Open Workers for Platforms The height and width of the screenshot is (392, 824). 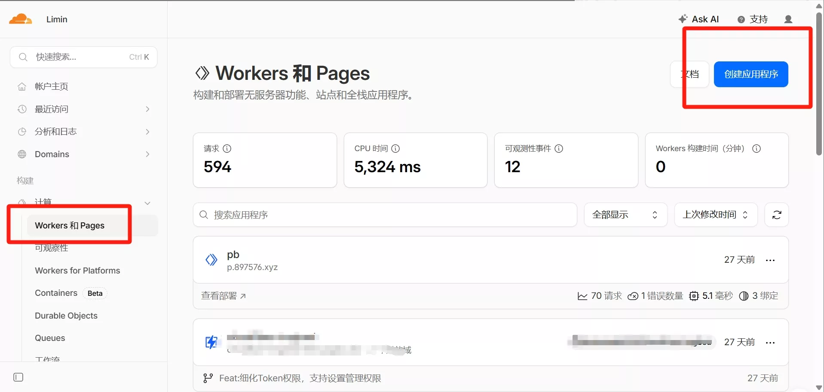77,270
